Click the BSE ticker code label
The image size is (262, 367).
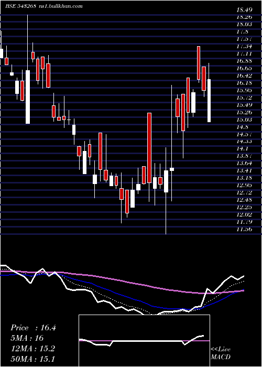[x=20, y=6]
